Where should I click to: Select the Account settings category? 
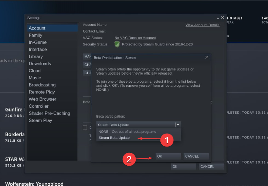tap(52, 28)
